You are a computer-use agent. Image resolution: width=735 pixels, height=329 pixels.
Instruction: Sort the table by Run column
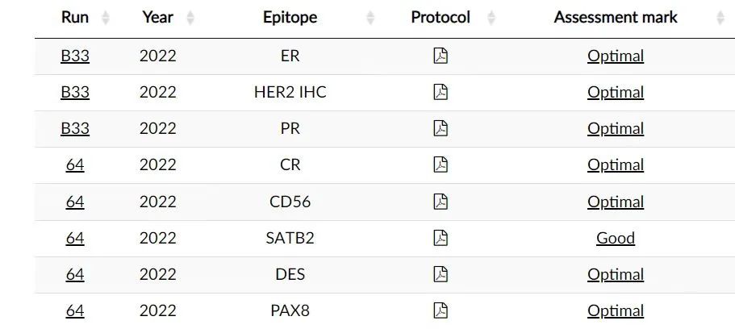pyautogui.click(x=75, y=17)
